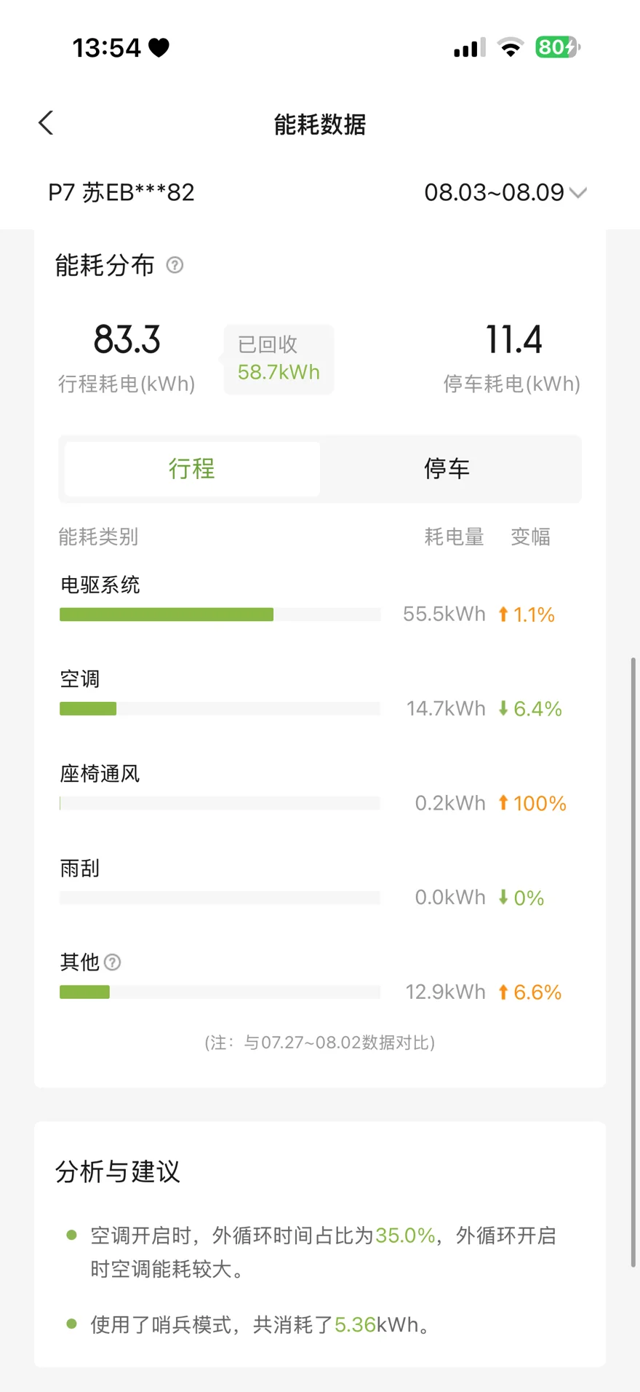Image resolution: width=640 pixels, height=1392 pixels.
Task: Tap the orange up arrow beside 100%
Action: coord(503,803)
